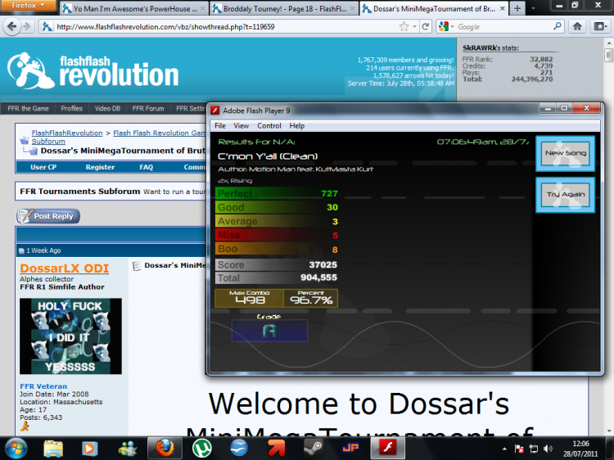Click the New Song button
This screenshot has height=460, width=614.
(565, 153)
